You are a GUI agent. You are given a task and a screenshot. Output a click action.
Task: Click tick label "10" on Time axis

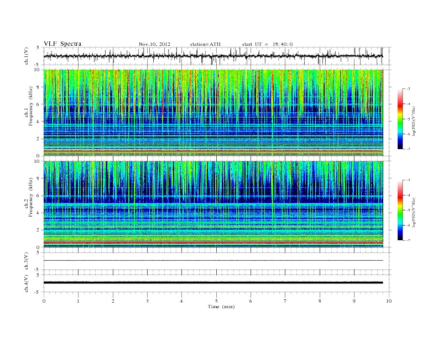click(389, 301)
